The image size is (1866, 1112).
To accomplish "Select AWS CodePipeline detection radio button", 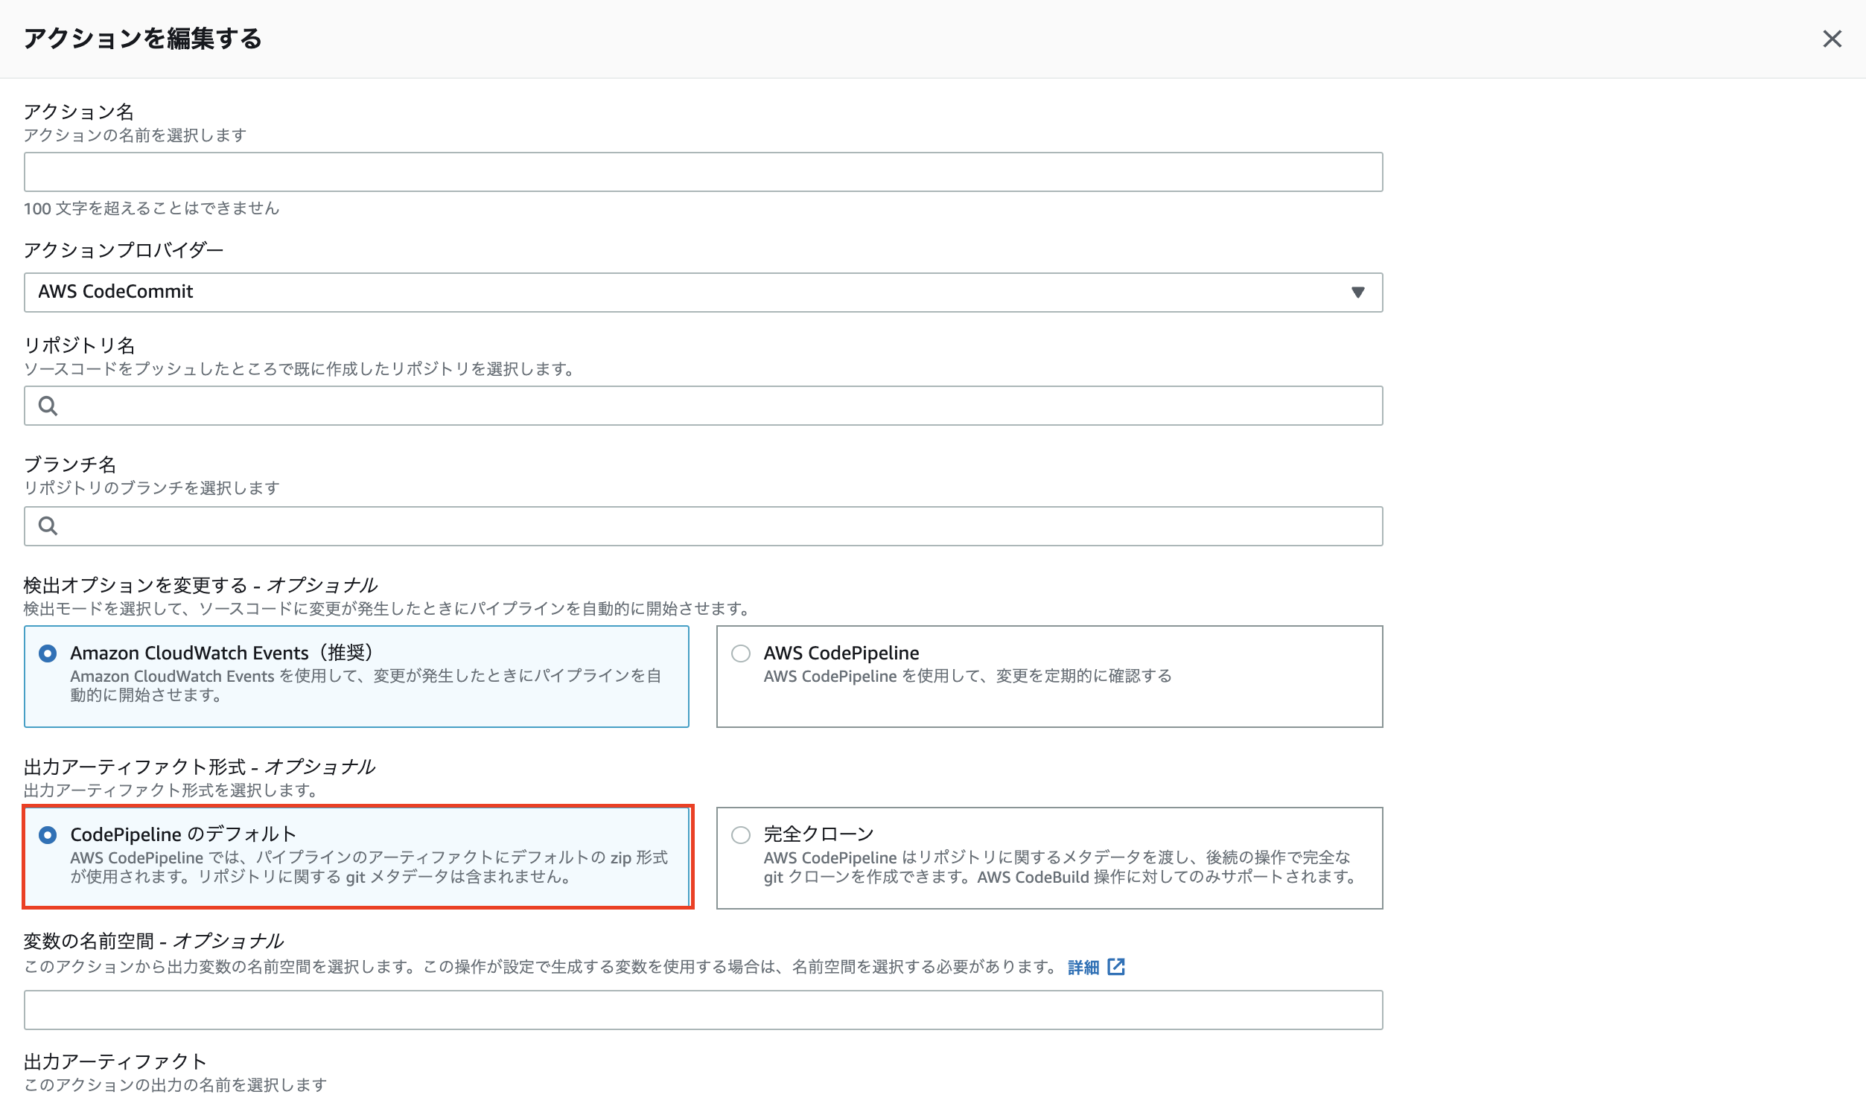I will pyautogui.click(x=740, y=654).
